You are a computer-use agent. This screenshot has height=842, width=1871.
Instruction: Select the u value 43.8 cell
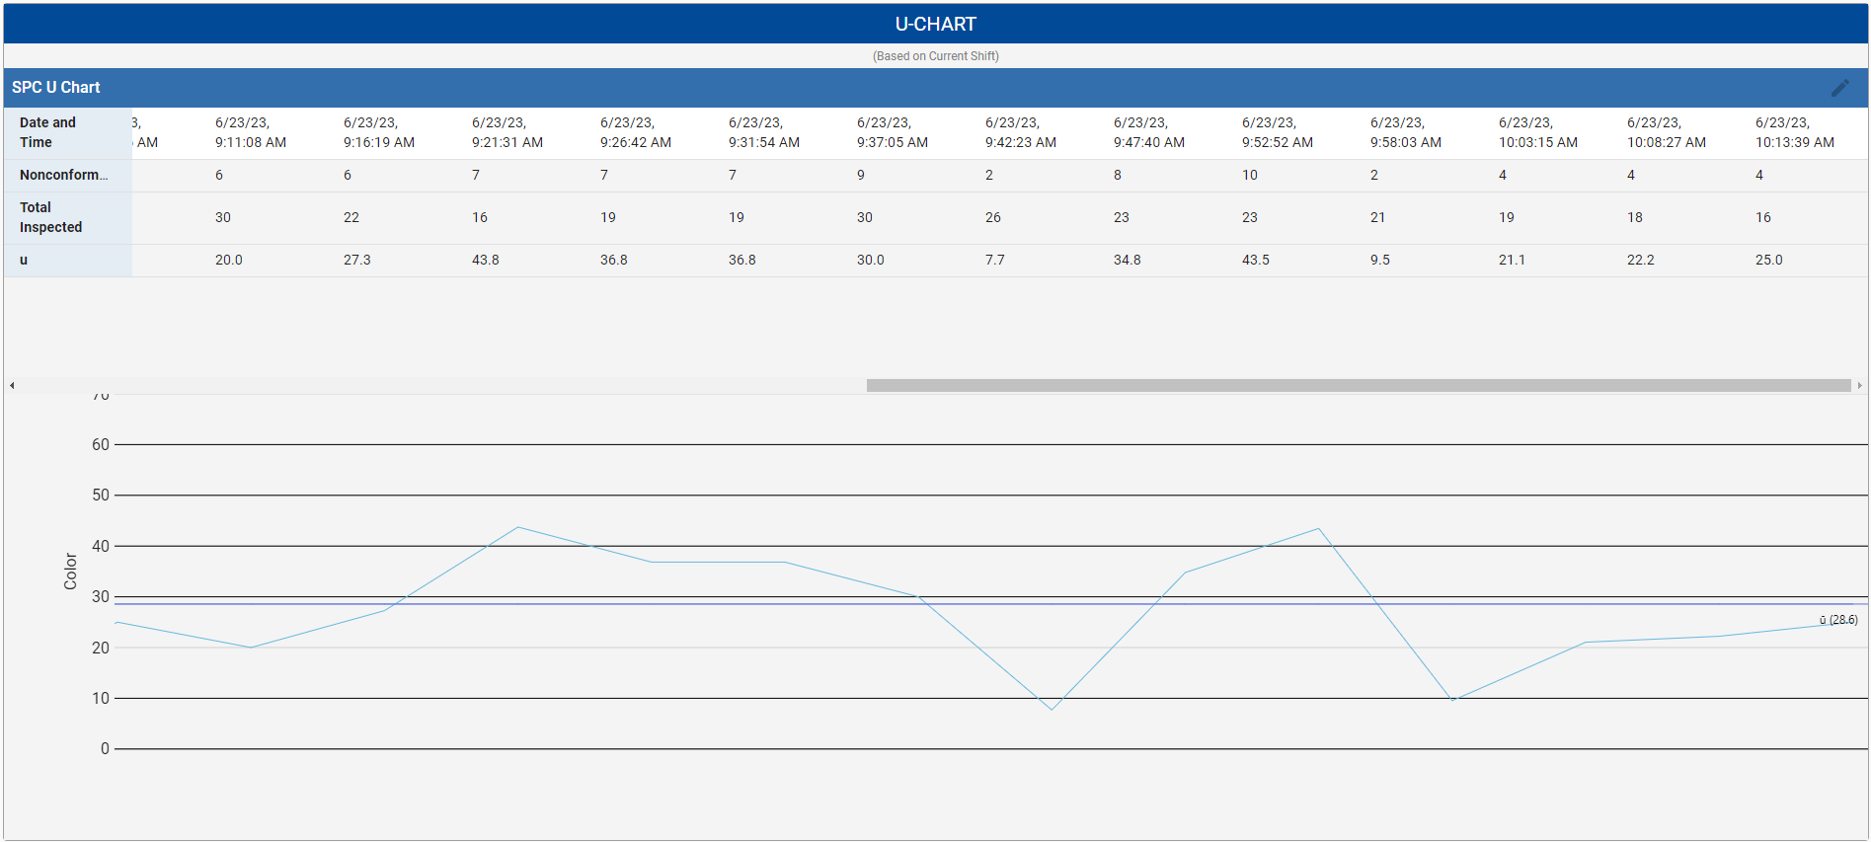(485, 260)
